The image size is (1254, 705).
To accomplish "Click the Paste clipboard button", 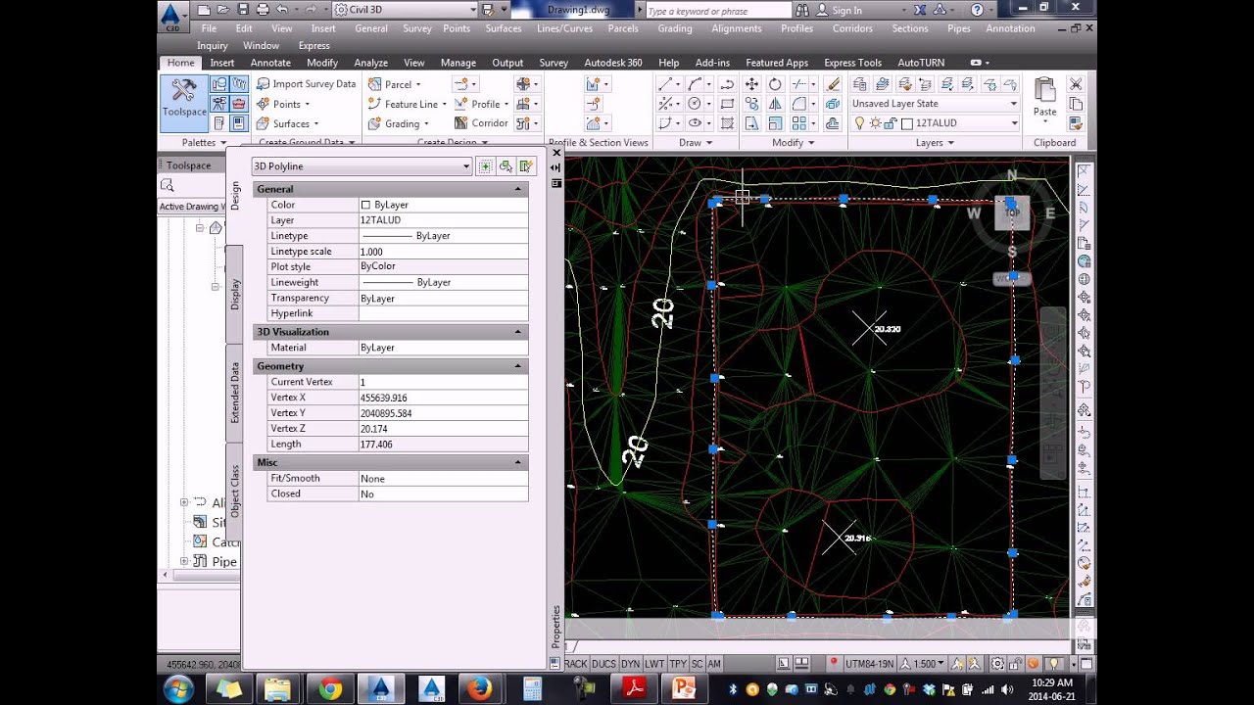I will pyautogui.click(x=1045, y=98).
